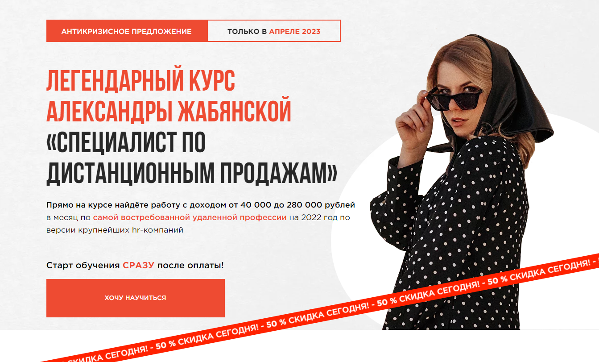
Task: Click the bold income sentence about 40 000 rubles
Action: pos(201,205)
